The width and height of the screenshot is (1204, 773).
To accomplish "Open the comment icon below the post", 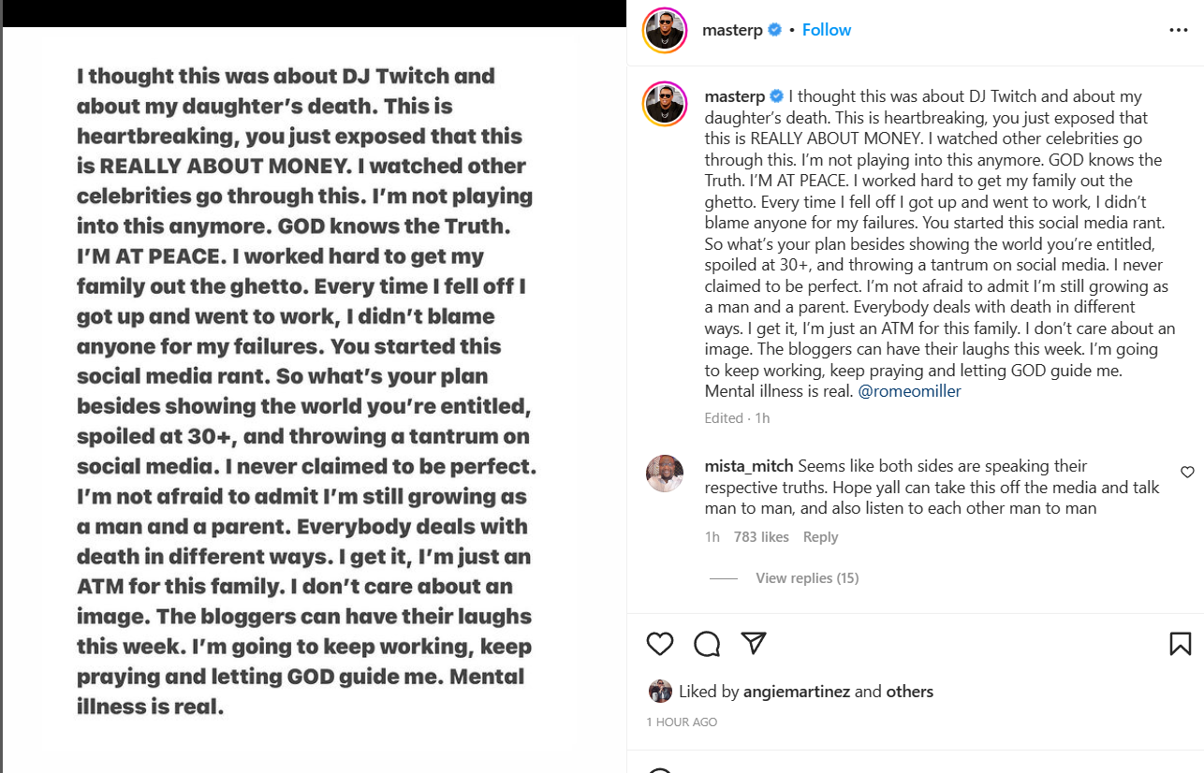I will point(706,644).
